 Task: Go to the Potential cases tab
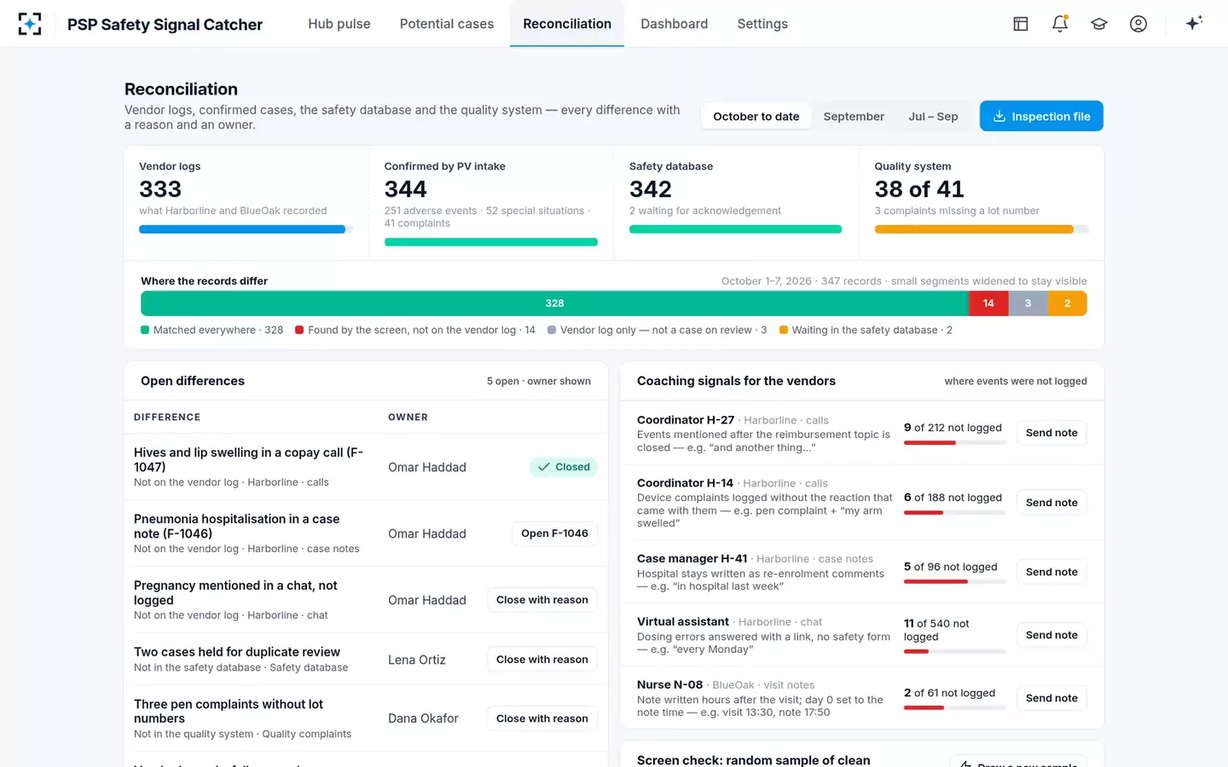447,24
